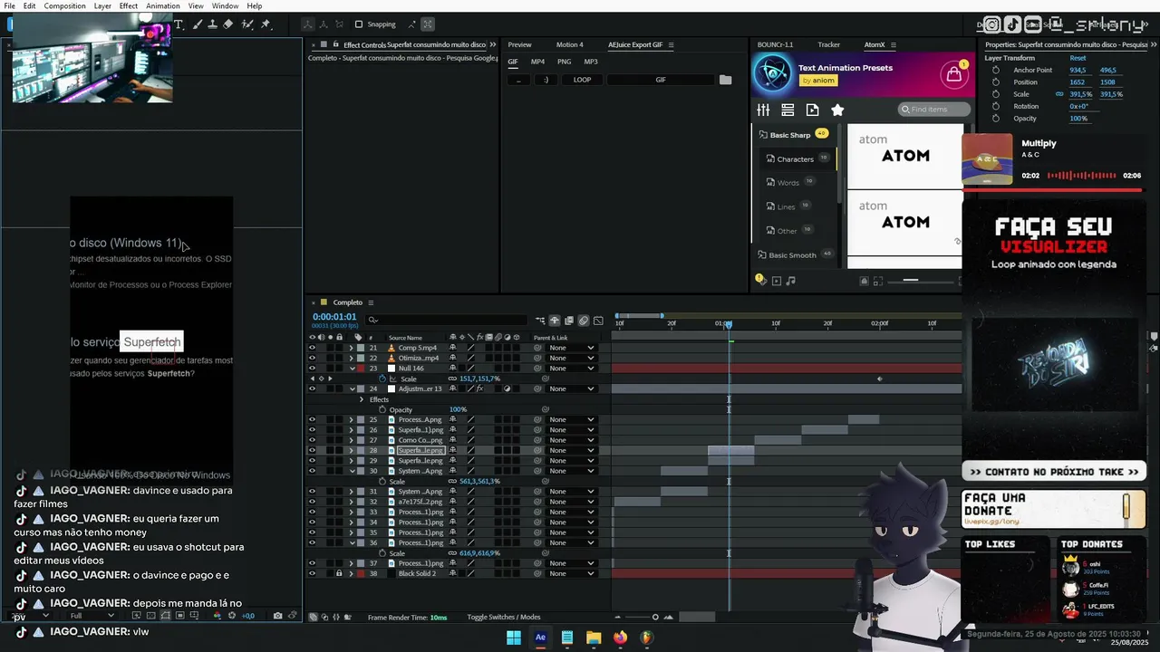Click the red label color of Null 146
The image size is (1160, 652).
pos(360,369)
